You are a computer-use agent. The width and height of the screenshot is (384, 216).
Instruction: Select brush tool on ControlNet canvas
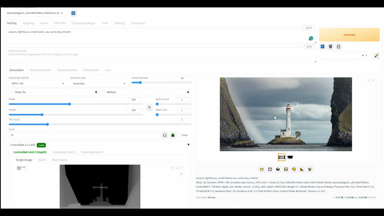click(181, 174)
